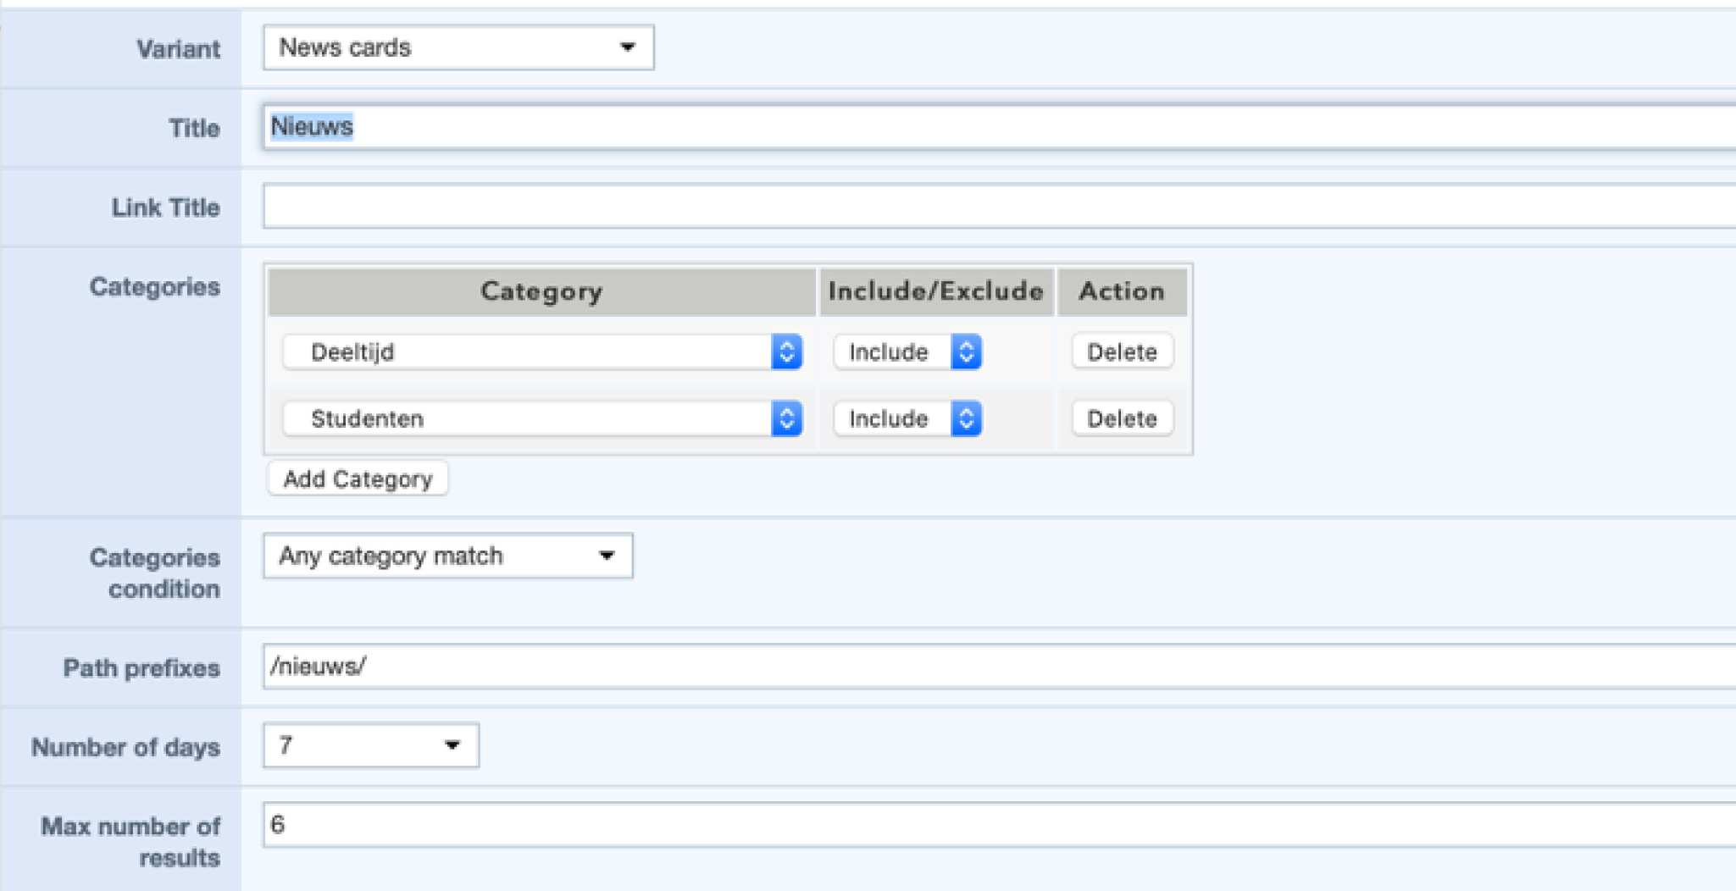
Task: Click the Categories condition label
Action: (155, 573)
